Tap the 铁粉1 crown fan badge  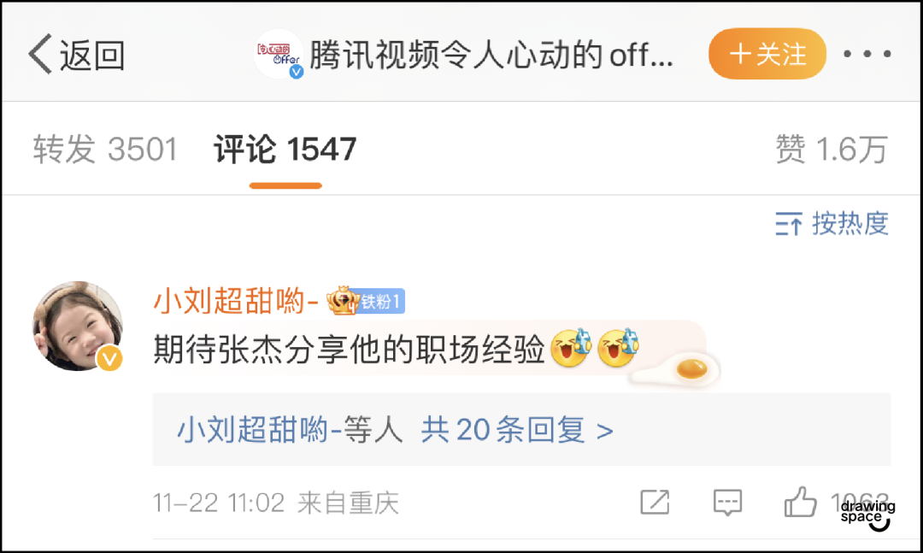click(x=366, y=301)
